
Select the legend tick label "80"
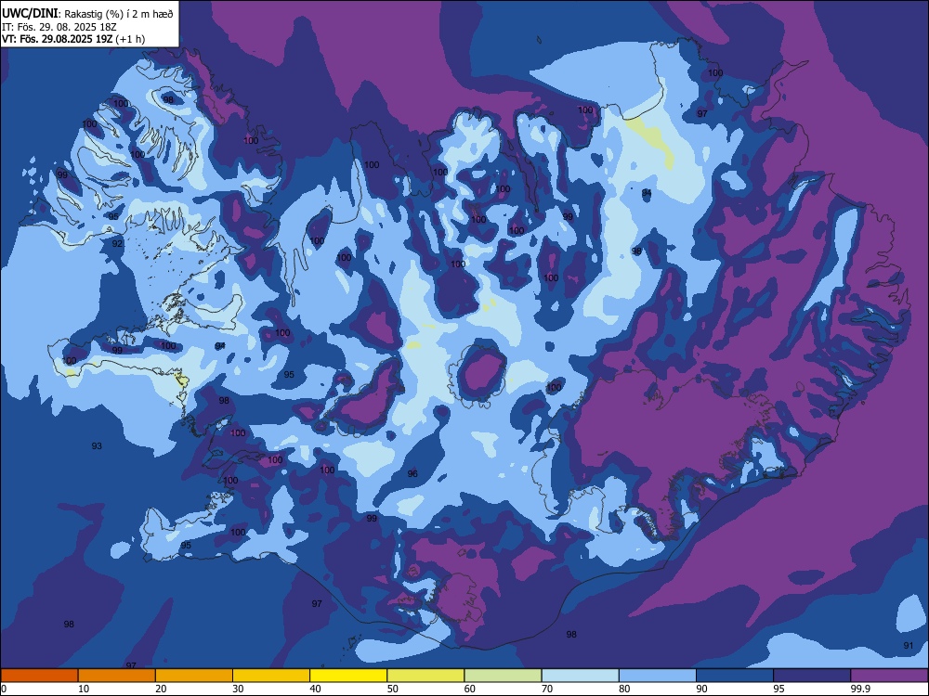[x=624, y=689]
